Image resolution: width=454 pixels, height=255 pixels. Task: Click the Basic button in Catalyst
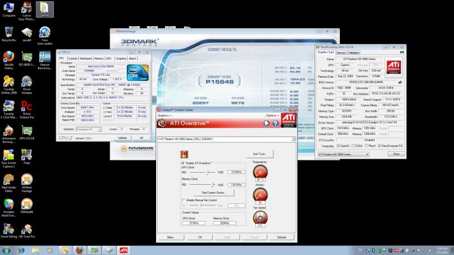click(x=171, y=237)
